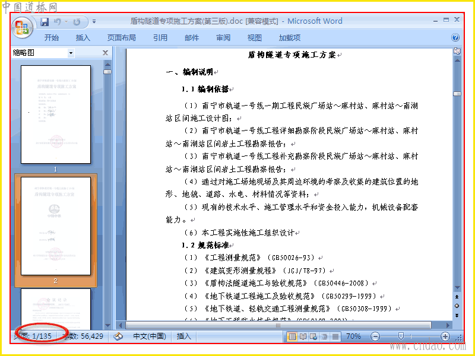
Task: Click the Office button logo
Action: pyautogui.click(x=22, y=27)
